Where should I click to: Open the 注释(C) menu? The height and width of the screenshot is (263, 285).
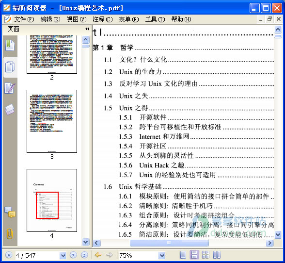(103, 19)
